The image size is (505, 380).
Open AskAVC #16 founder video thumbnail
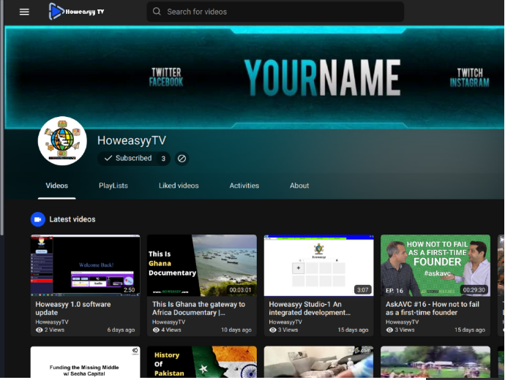(x=435, y=265)
